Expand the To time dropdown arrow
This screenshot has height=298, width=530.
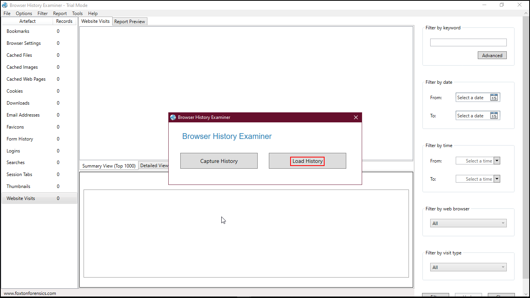pos(497,179)
